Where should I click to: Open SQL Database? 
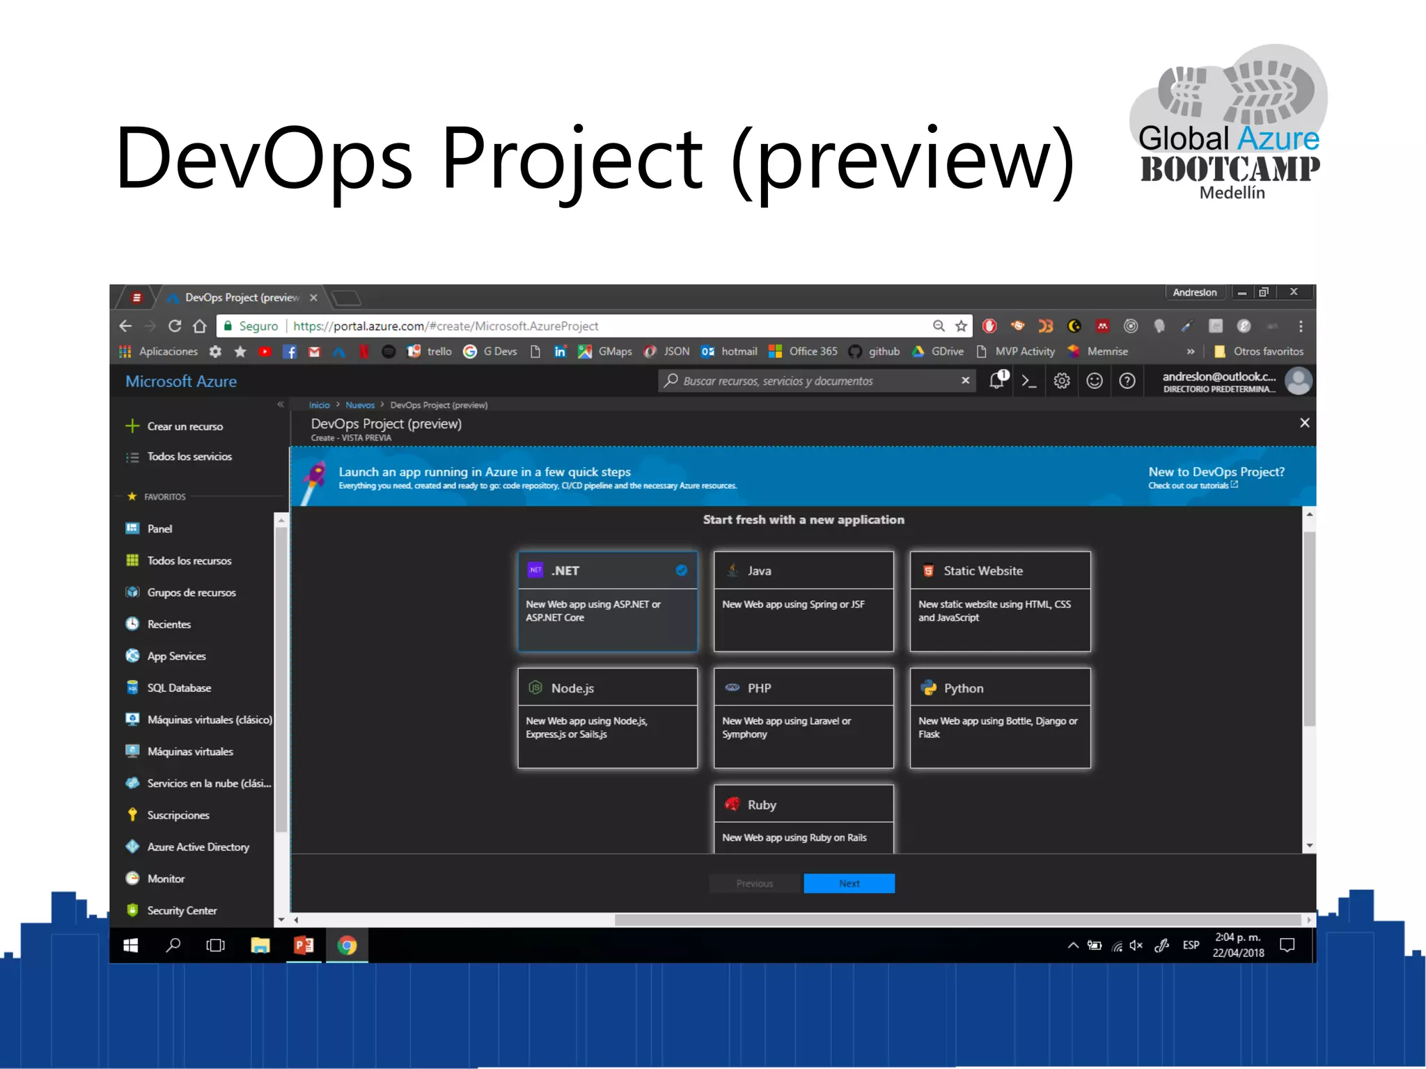pyautogui.click(x=168, y=688)
